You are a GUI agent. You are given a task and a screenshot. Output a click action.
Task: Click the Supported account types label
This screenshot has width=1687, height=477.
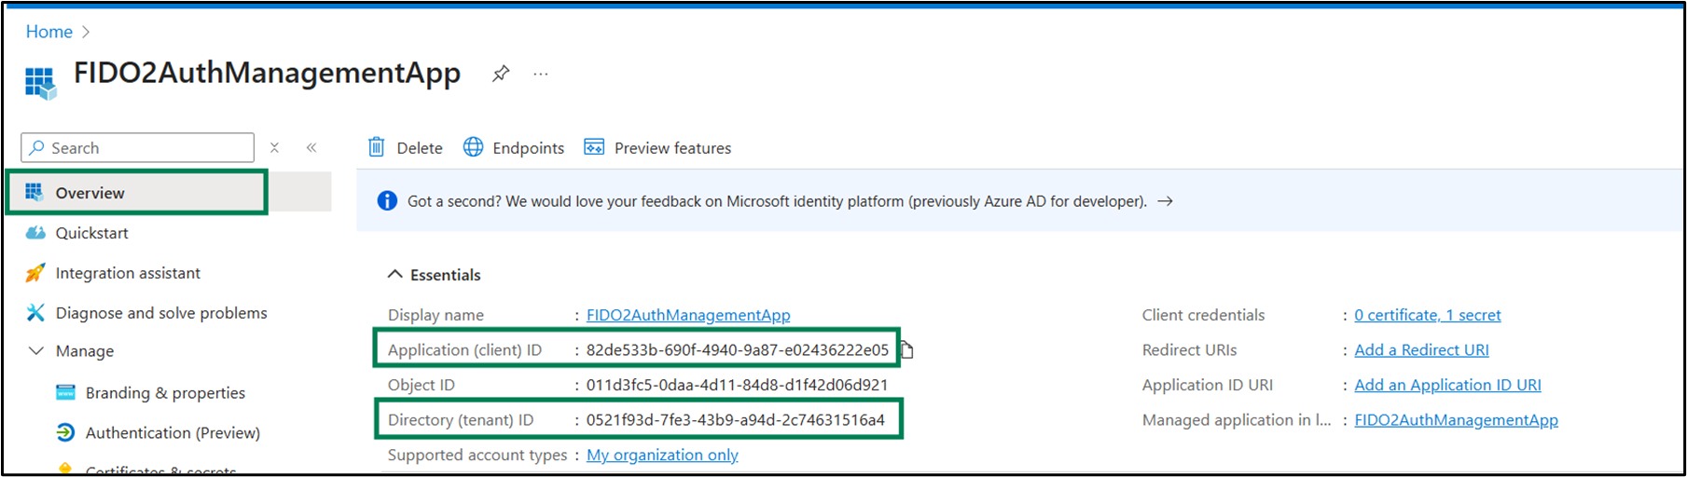[477, 455]
